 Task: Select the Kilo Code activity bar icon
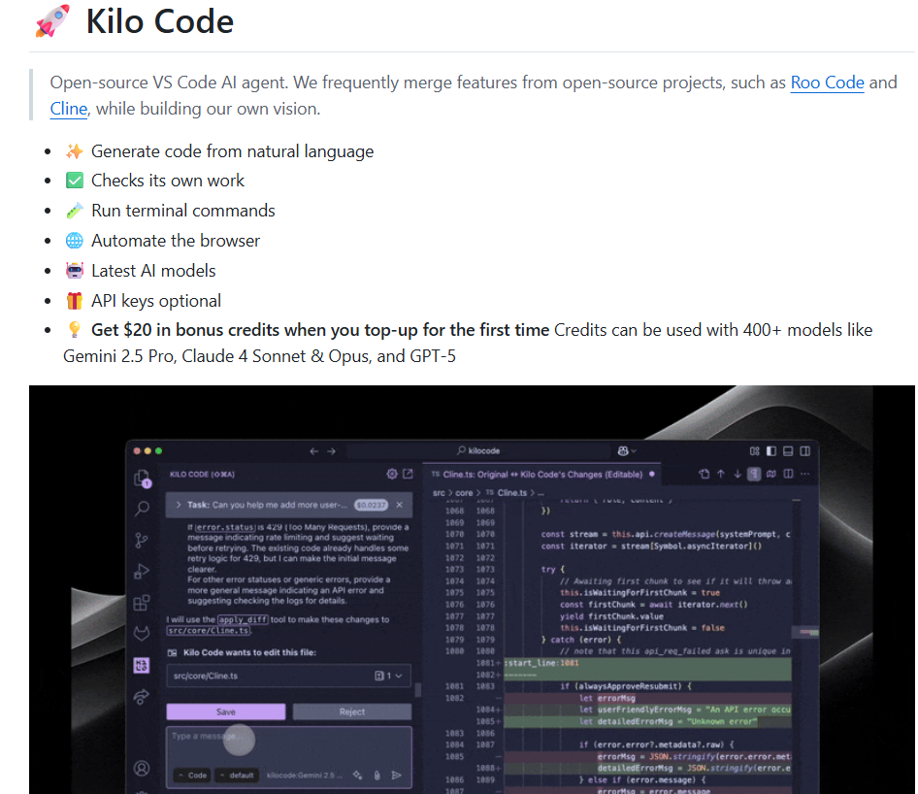142,665
